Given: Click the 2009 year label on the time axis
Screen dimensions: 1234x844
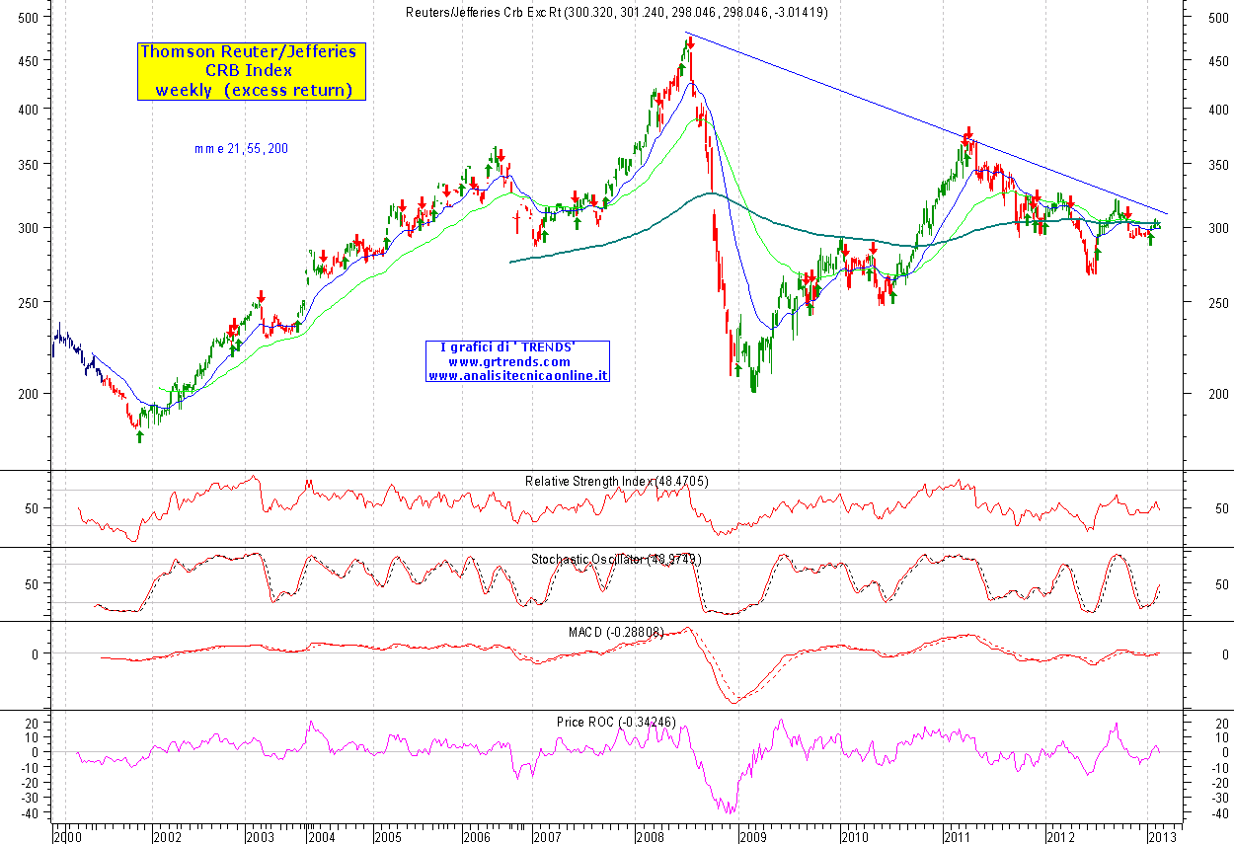Looking at the screenshot, I should pos(753,836).
